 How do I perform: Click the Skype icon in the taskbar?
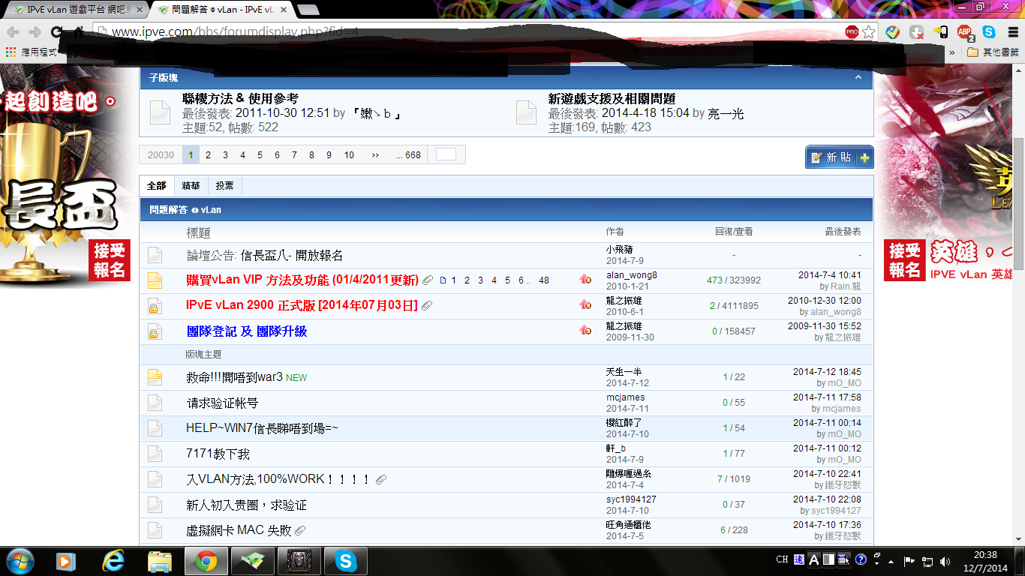pos(345,560)
